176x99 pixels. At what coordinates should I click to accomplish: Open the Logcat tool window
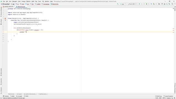pyautogui.click(x=19, y=96)
